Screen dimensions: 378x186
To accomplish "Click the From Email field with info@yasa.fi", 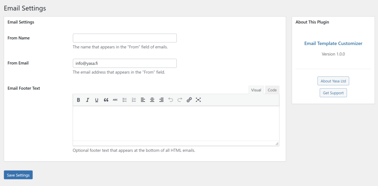I will tap(125, 63).
